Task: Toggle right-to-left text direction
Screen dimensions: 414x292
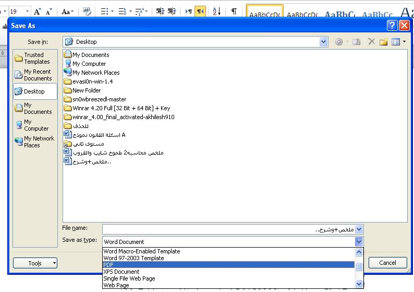Action: click(200, 11)
